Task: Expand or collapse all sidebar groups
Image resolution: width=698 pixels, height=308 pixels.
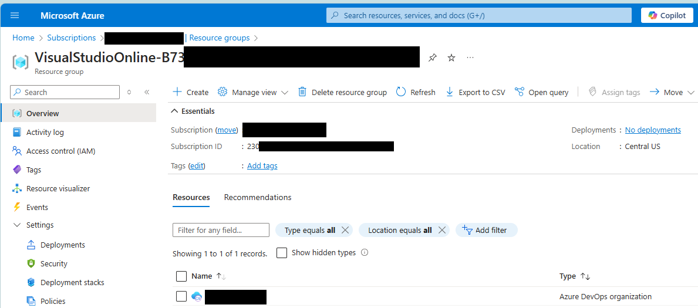Action: [x=129, y=92]
